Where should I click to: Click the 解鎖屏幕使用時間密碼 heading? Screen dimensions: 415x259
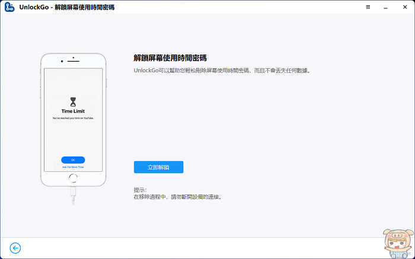[170, 58]
